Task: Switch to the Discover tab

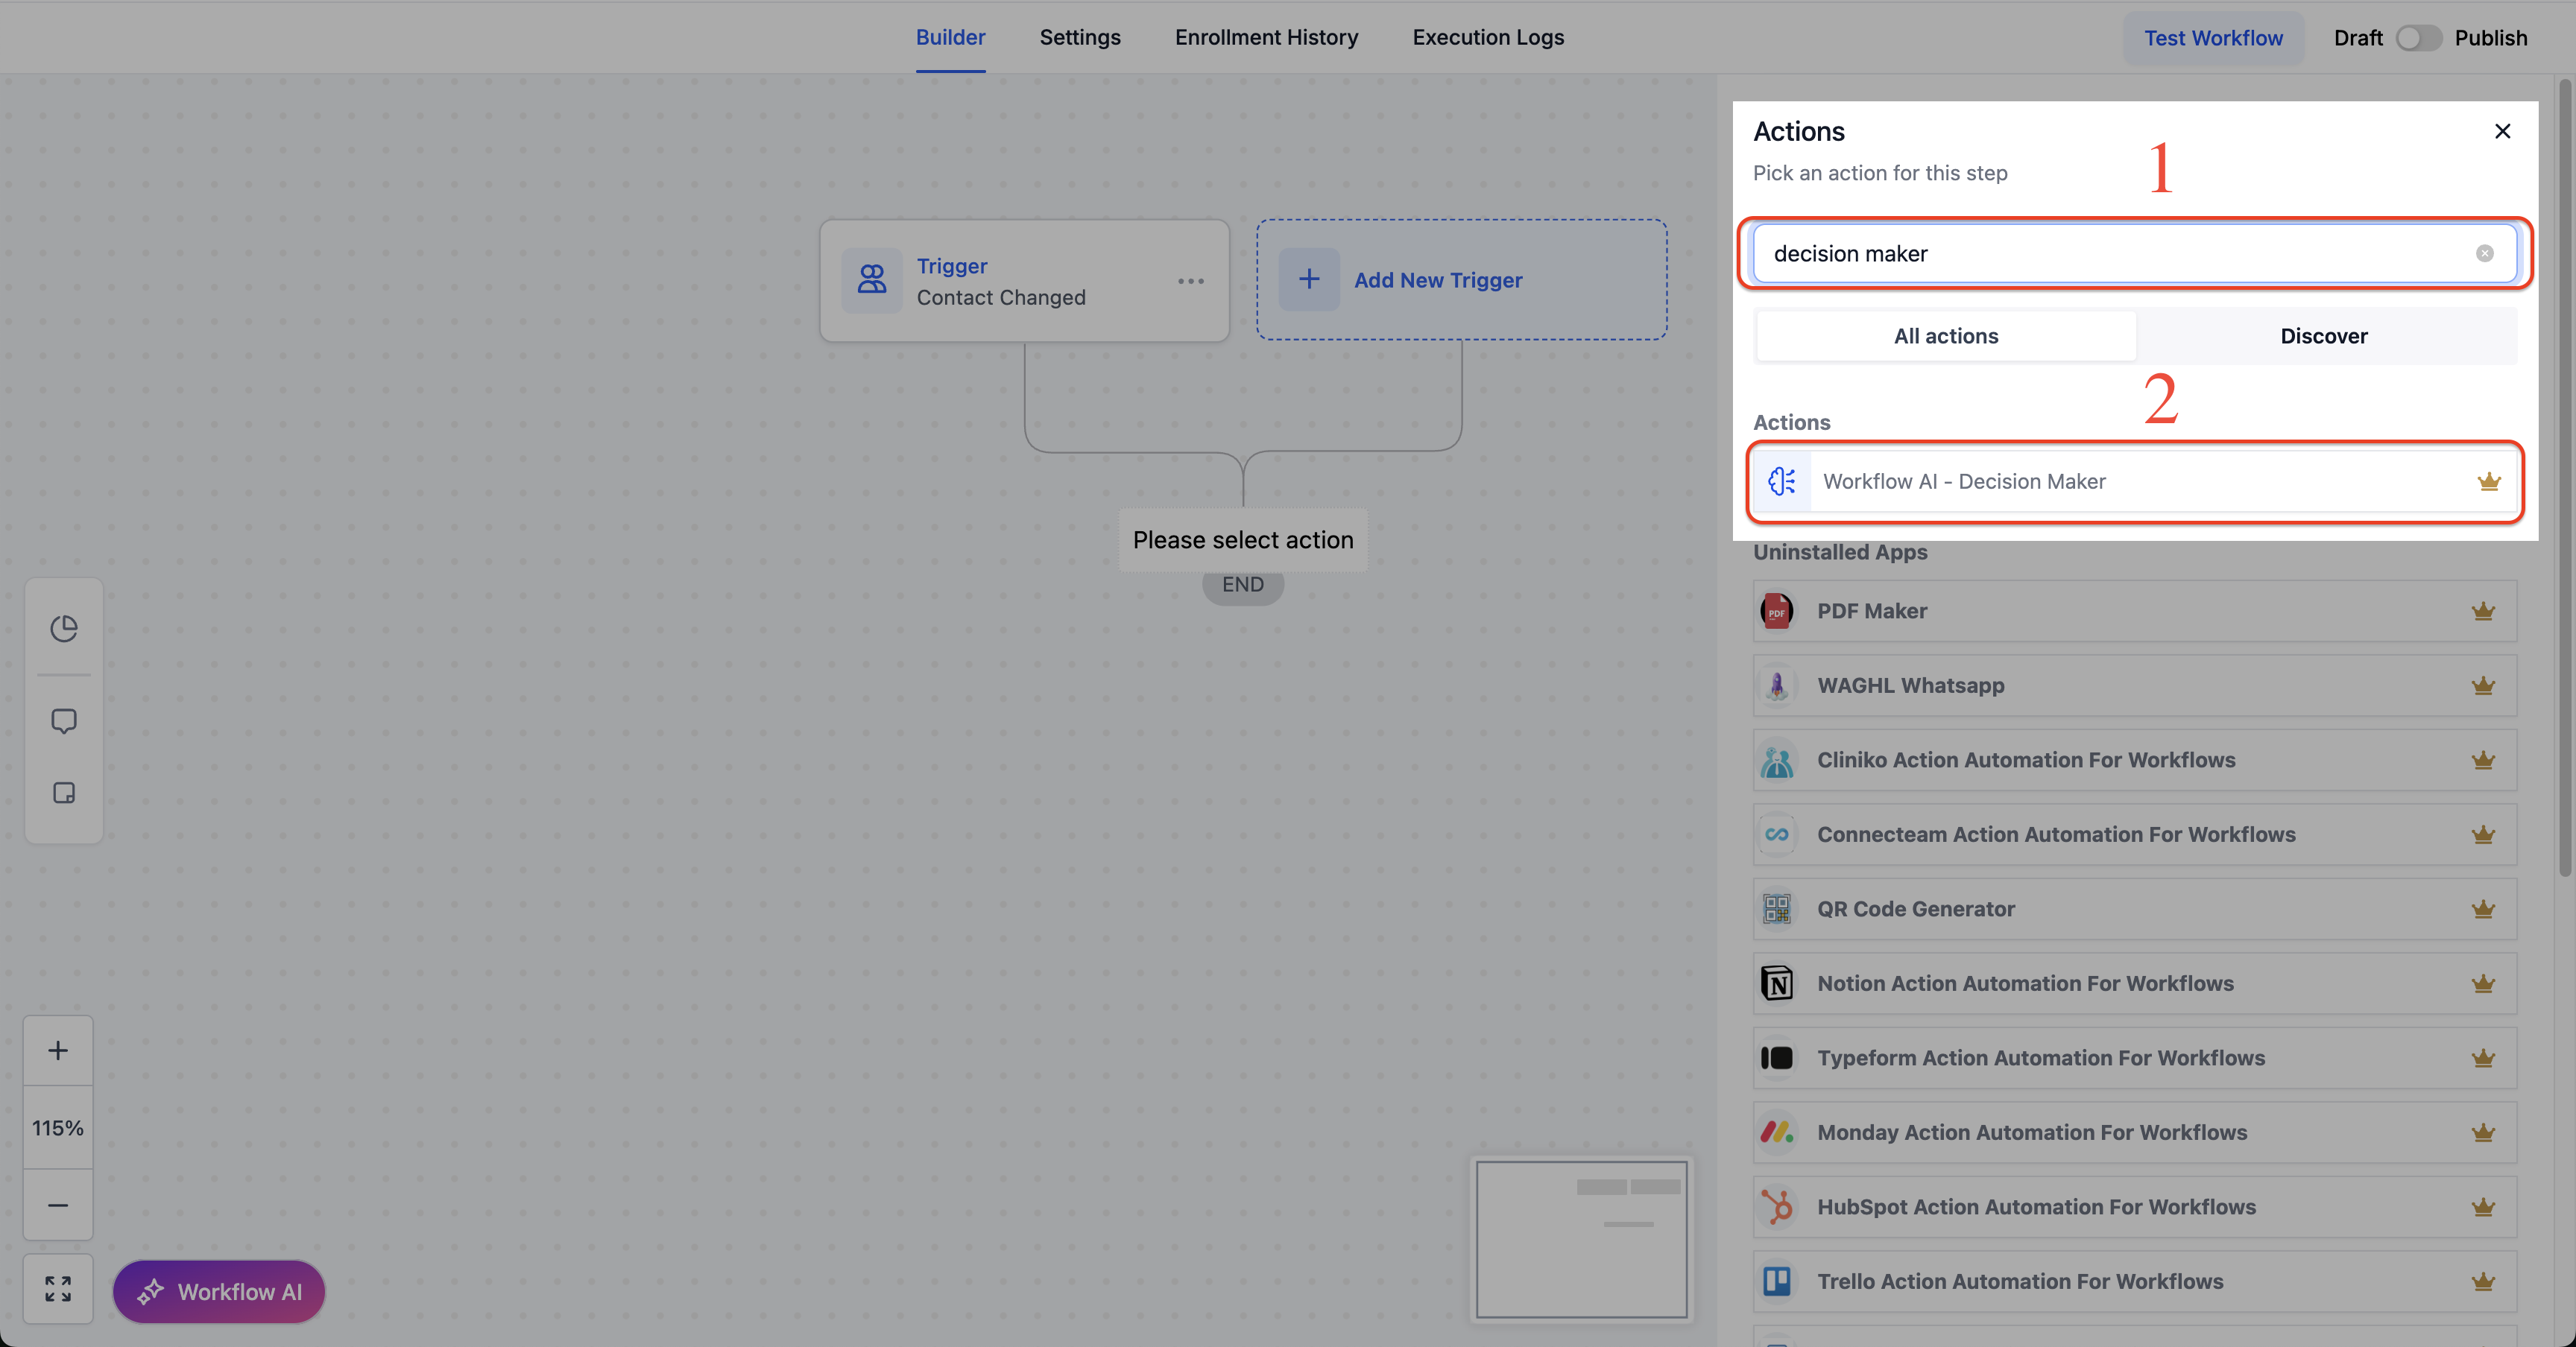Action: [2323, 337]
